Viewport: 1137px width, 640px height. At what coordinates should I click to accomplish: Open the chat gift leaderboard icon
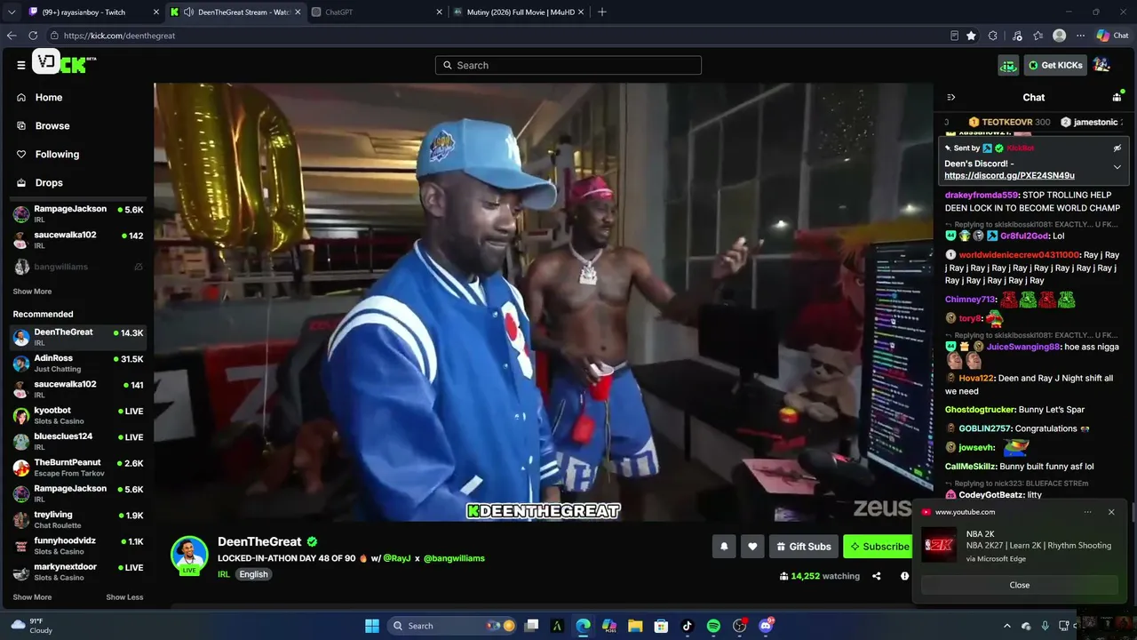click(x=1117, y=97)
